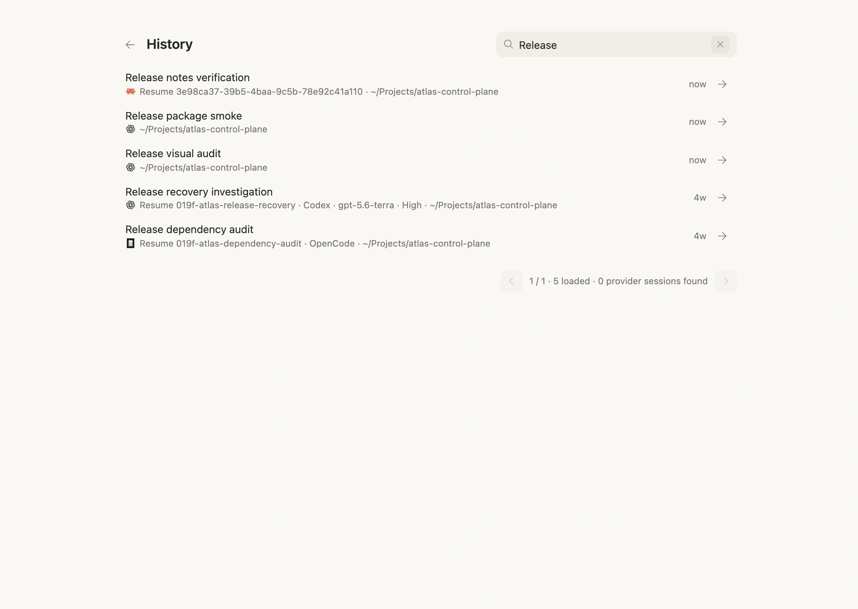This screenshot has width=858, height=609.
Task: Click the project path under Release visual audit
Action: [x=203, y=168]
